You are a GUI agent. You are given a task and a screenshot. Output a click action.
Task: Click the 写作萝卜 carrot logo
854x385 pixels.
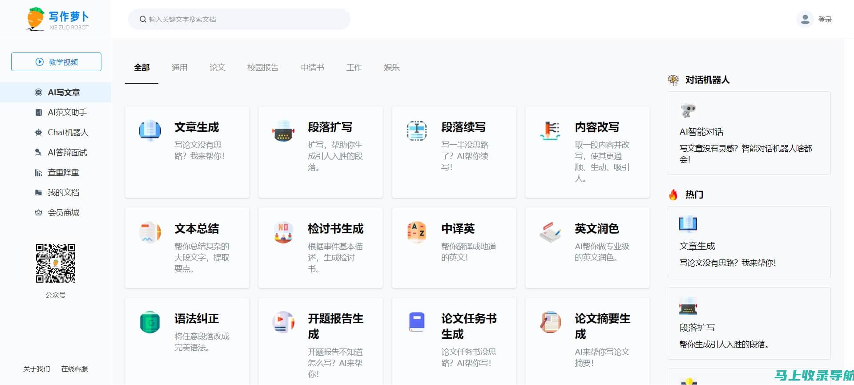[58, 19]
